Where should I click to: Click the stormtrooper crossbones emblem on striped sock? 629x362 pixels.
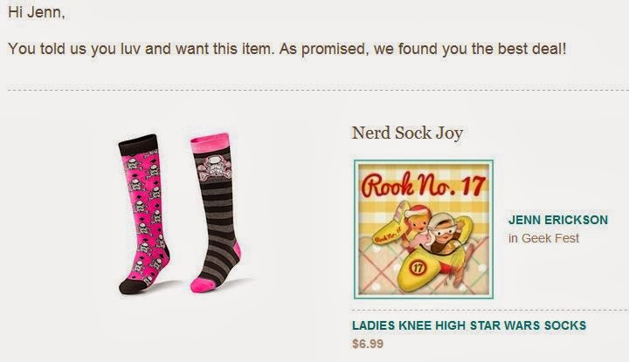(213, 167)
